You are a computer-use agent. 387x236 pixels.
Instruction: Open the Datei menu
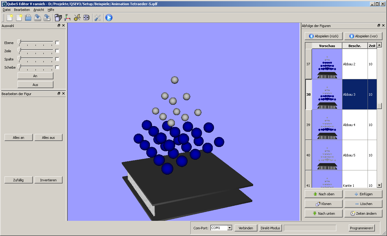tap(7, 10)
